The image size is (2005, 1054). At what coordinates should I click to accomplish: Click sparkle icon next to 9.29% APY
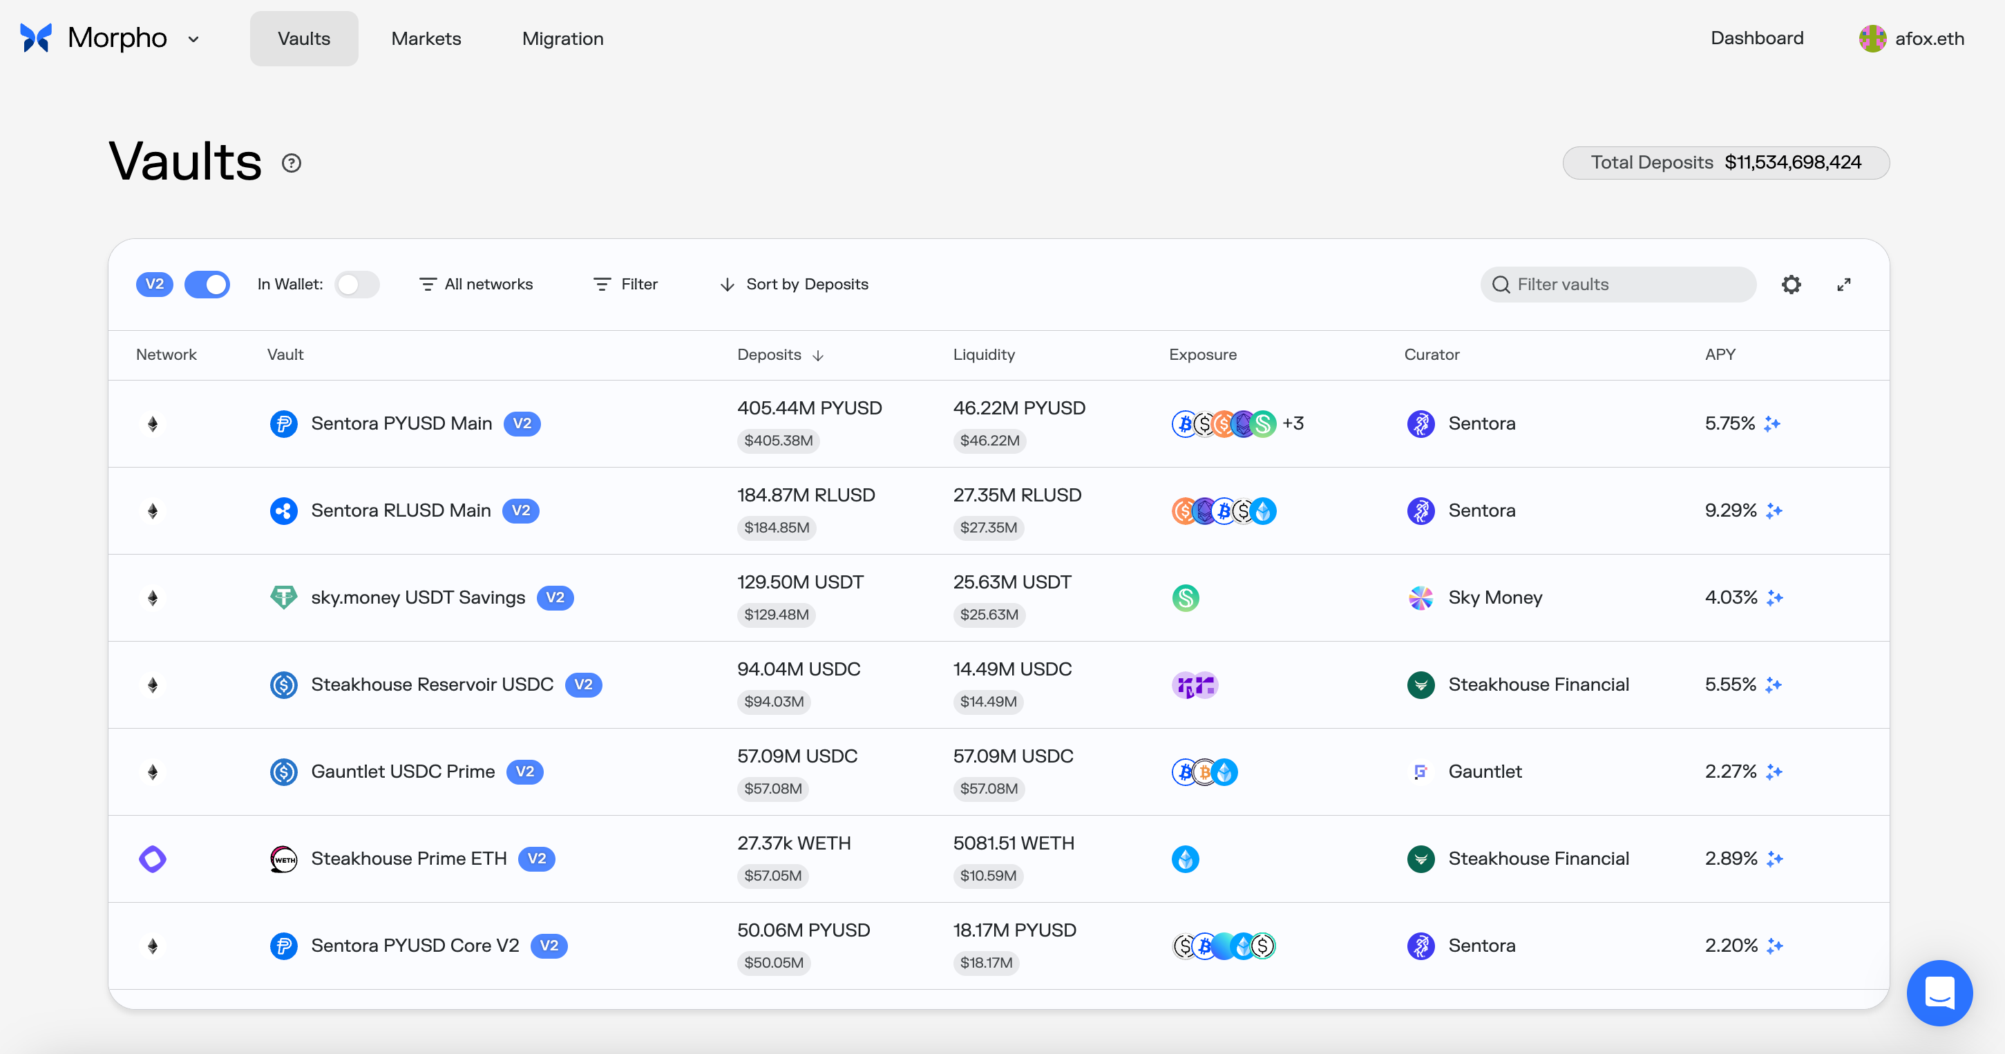(x=1775, y=511)
